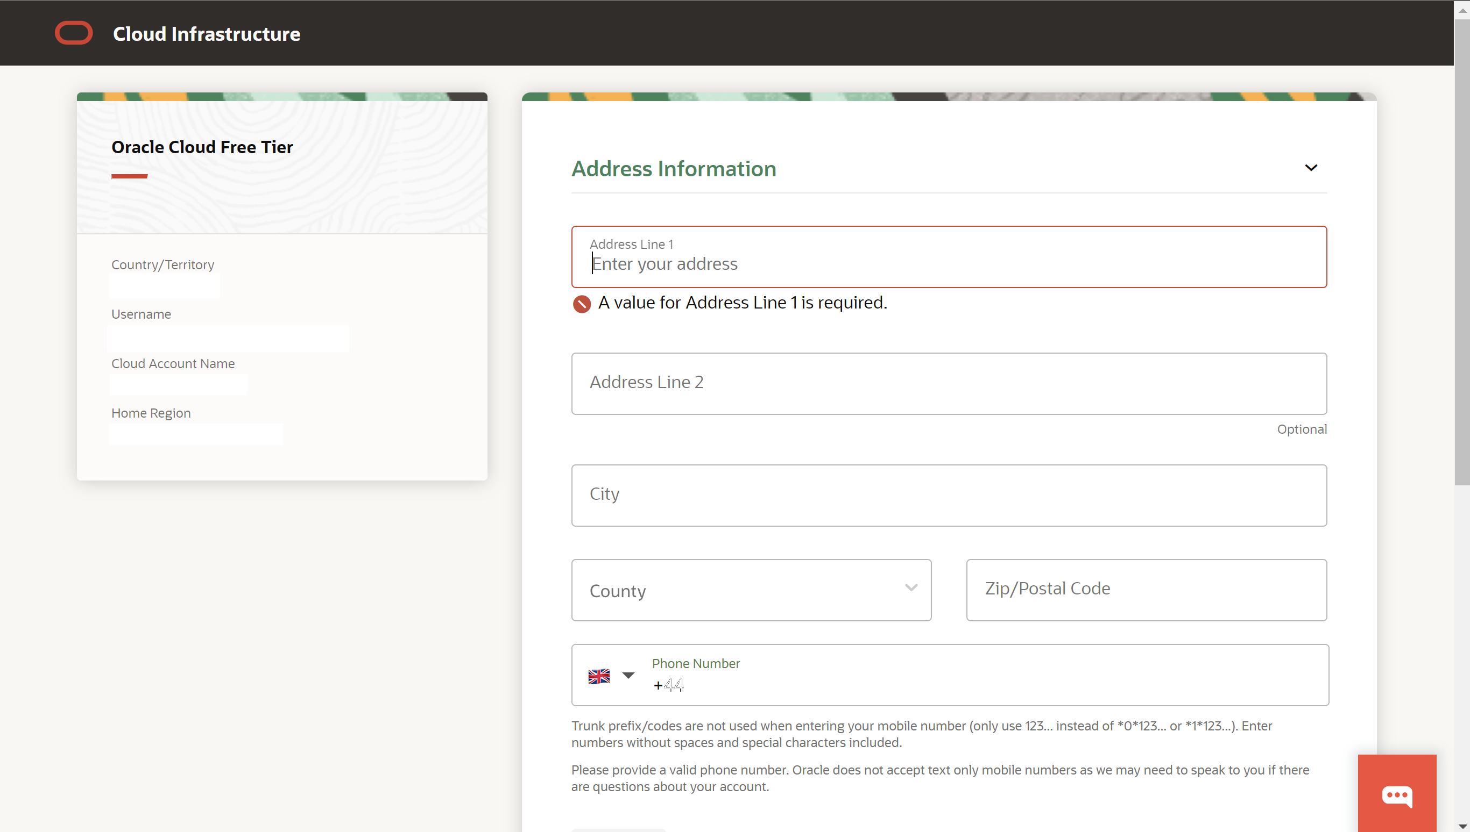Viewport: 1470px width, 832px height.
Task: Focus the Address Line 1 field
Action: (949, 257)
